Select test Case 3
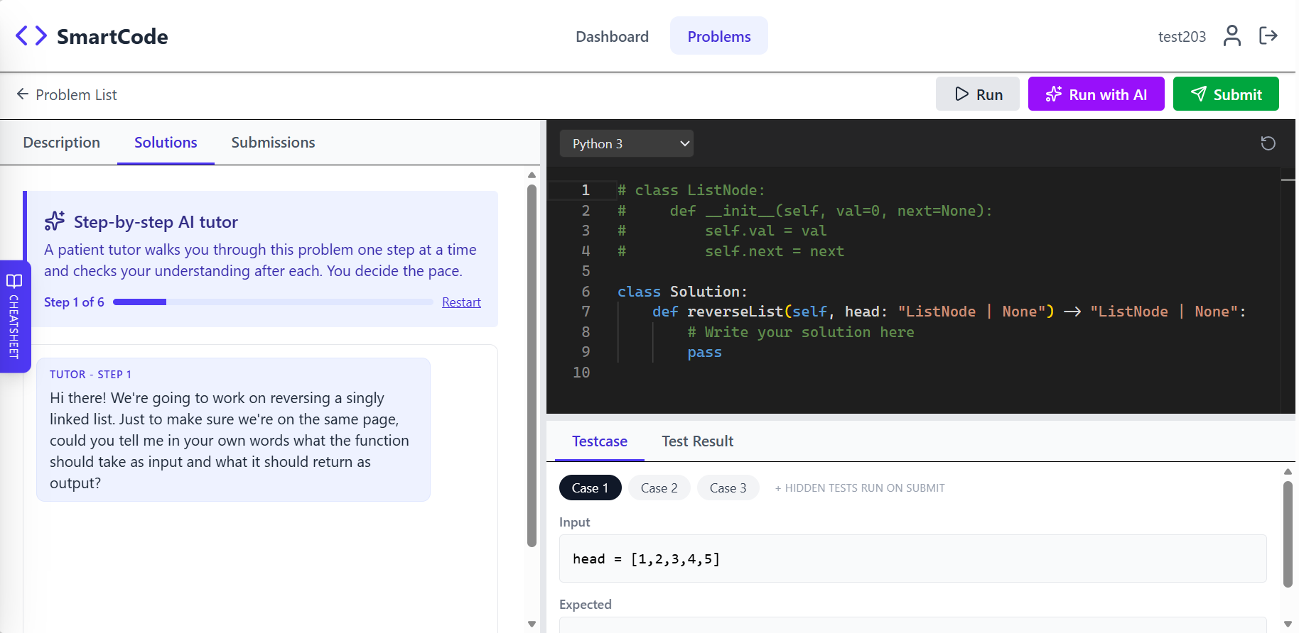 (x=728, y=488)
